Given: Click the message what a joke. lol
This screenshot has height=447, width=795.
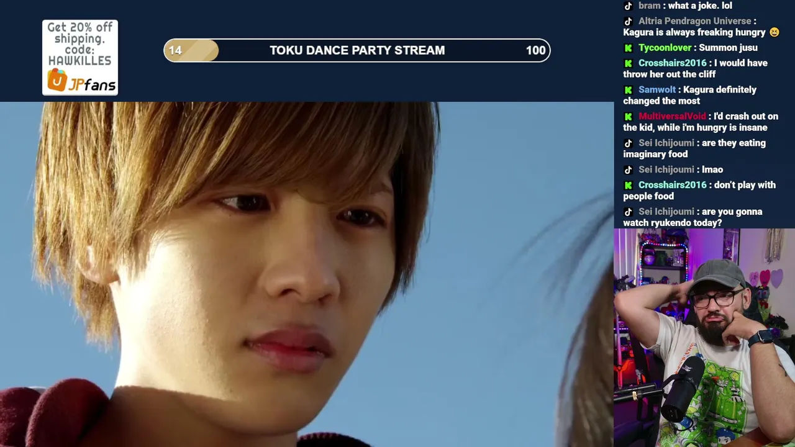Looking at the screenshot, I should (x=700, y=6).
